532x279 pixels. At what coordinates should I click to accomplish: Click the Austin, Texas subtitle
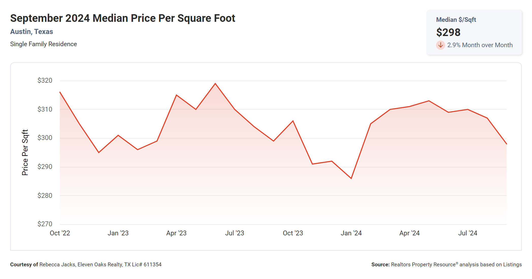click(31, 32)
